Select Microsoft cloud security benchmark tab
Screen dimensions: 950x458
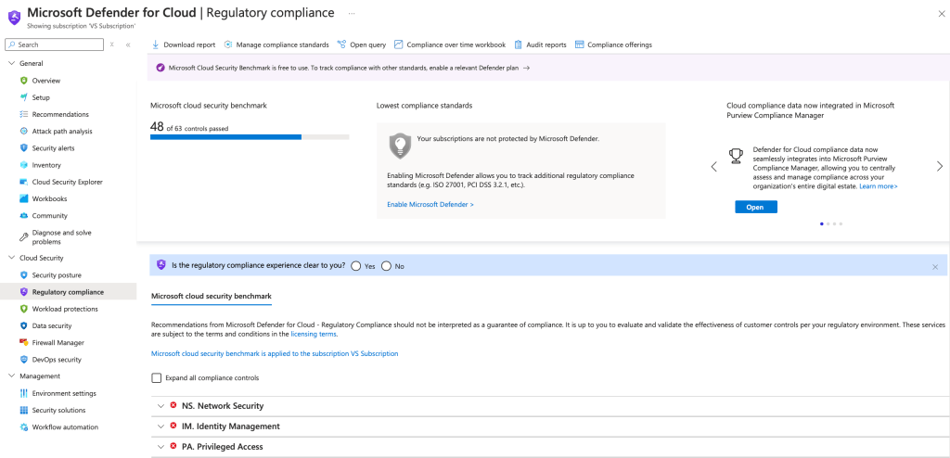(211, 297)
